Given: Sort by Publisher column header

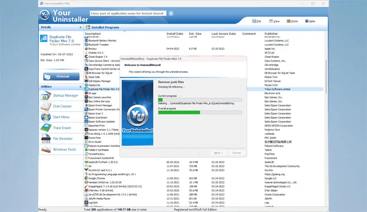Looking at the screenshot, I should coord(271,34).
